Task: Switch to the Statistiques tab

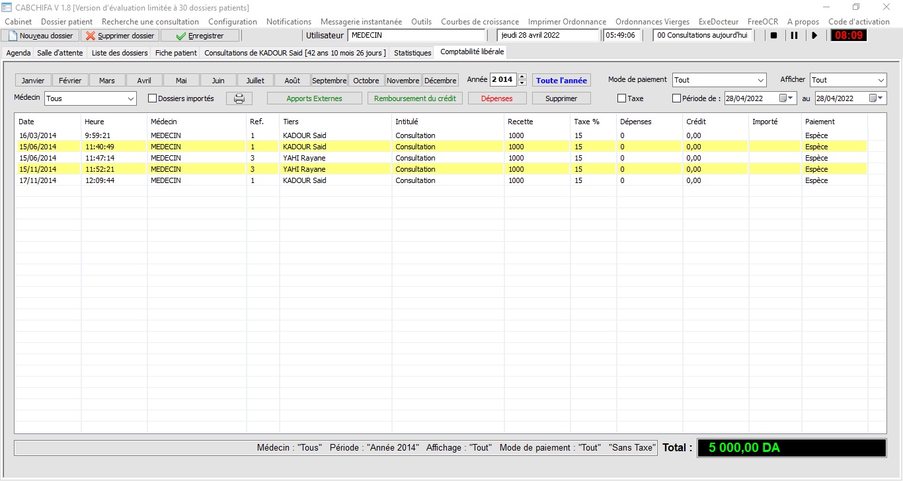Action: coord(412,52)
